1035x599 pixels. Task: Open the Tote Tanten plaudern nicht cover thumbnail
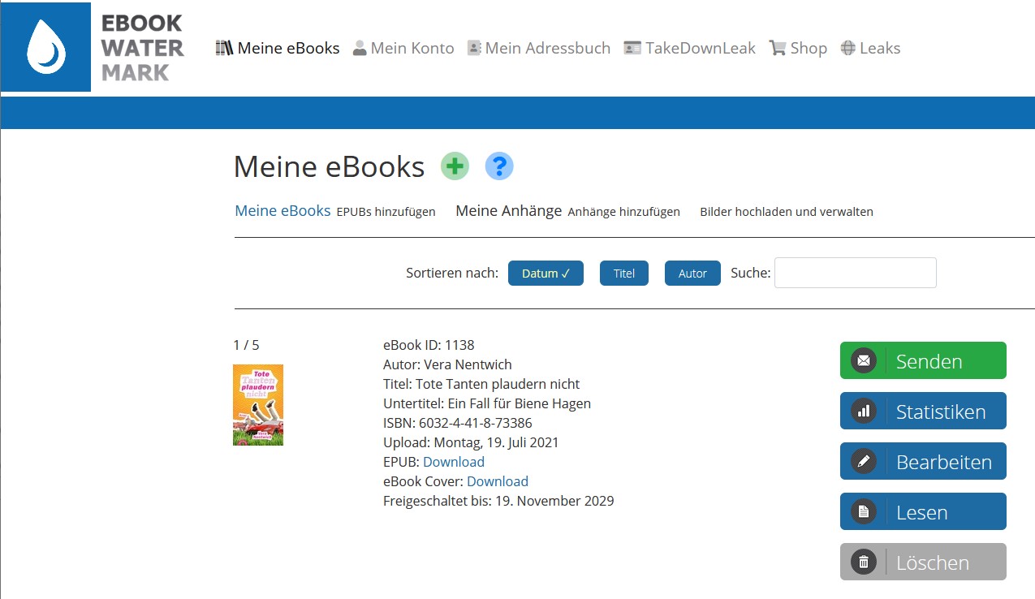point(257,404)
